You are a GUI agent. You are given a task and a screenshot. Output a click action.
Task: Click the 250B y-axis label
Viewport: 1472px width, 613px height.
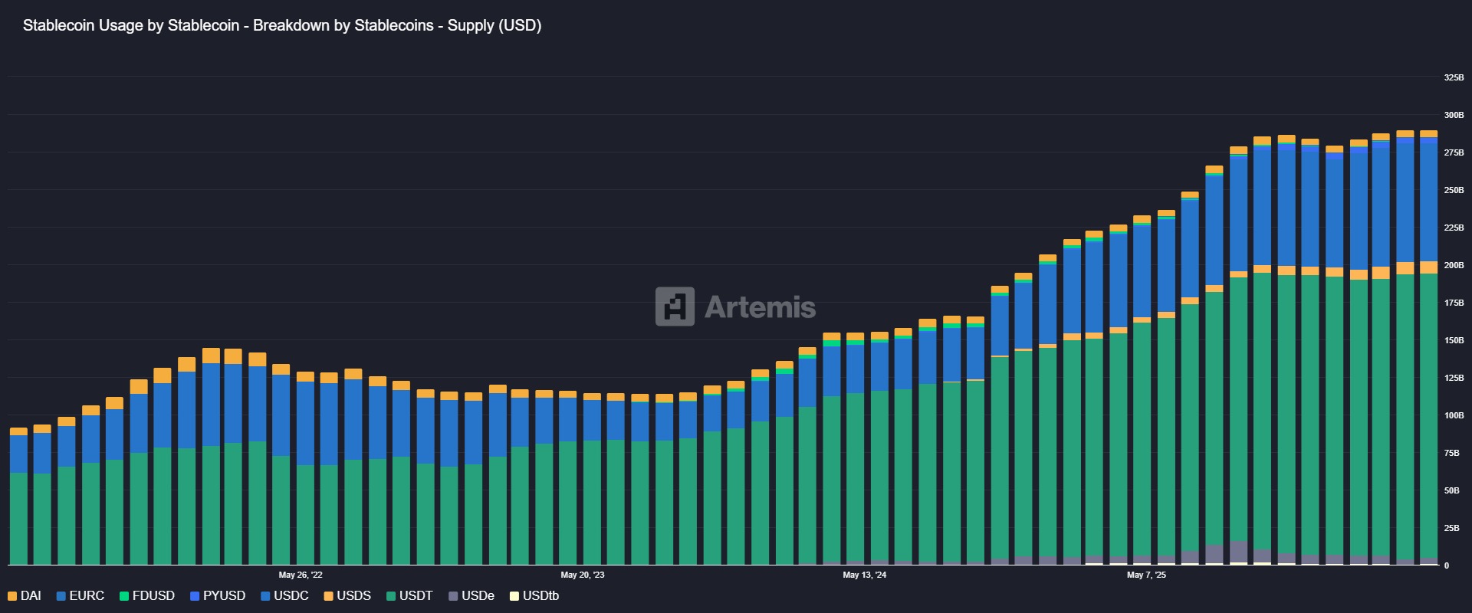tap(1454, 190)
